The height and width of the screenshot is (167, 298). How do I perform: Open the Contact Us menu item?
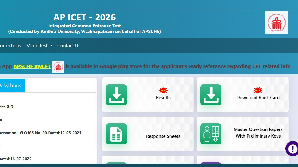[69, 46]
